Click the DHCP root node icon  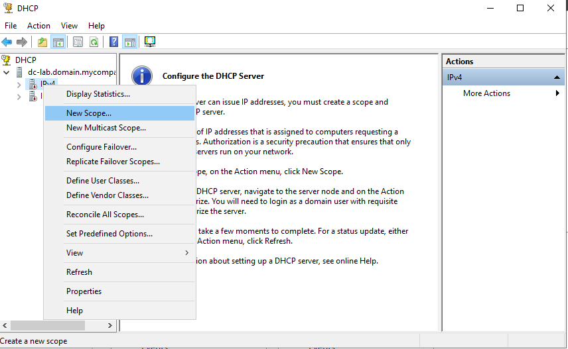coord(7,60)
